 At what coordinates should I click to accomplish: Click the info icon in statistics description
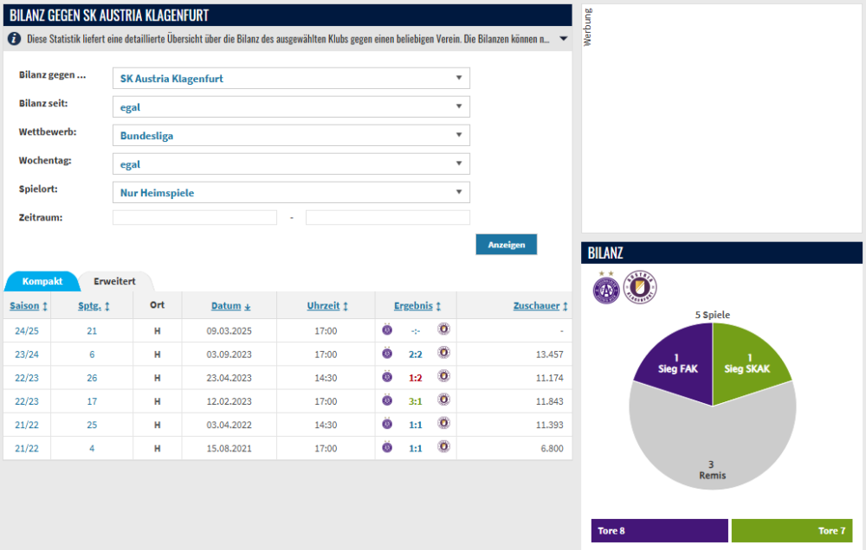14,39
